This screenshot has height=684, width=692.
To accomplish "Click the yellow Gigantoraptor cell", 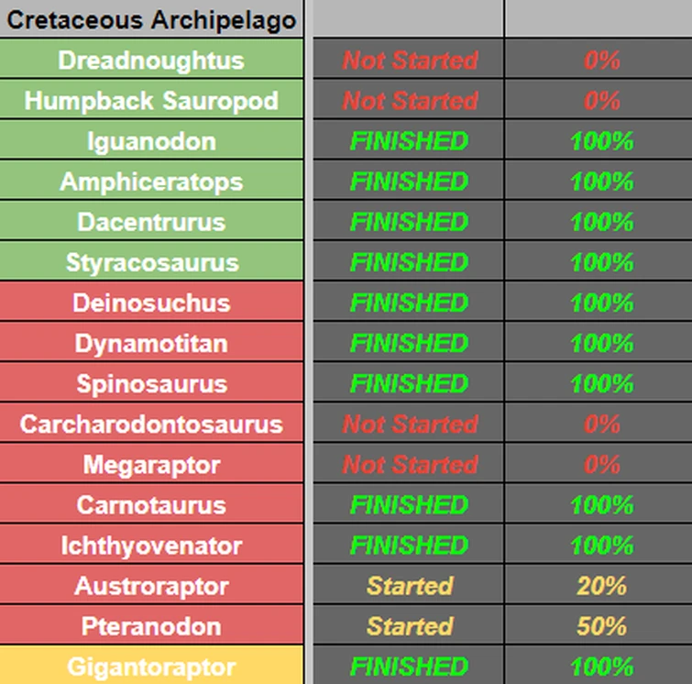I will [151, 666].
